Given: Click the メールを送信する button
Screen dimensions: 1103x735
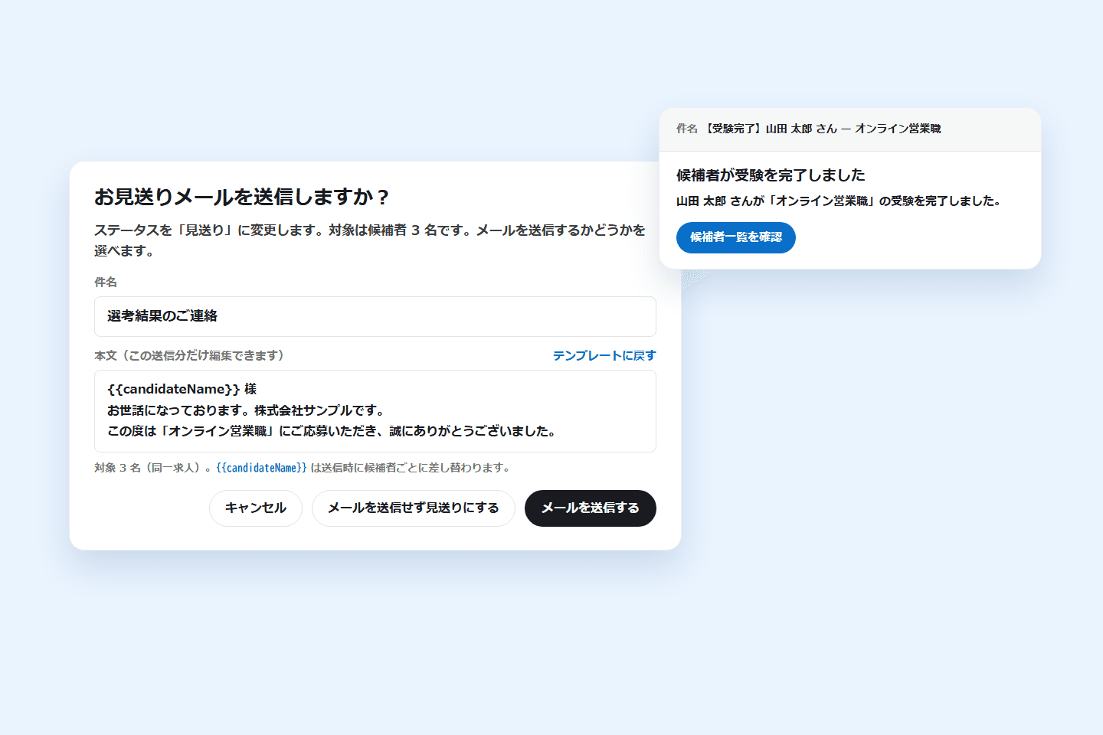Looking at the screenshot, I should (x=591, y=508).
